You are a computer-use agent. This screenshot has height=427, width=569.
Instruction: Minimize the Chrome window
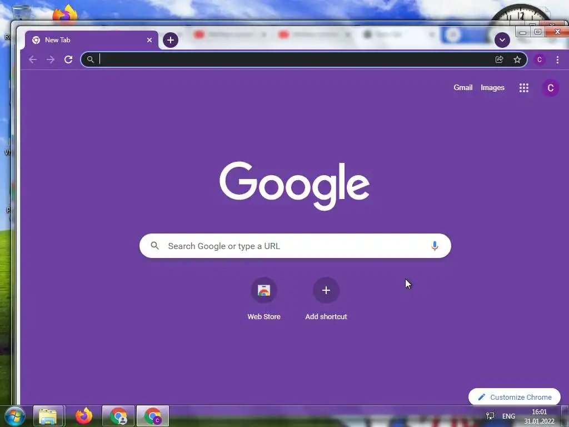[x=523, y=32]
